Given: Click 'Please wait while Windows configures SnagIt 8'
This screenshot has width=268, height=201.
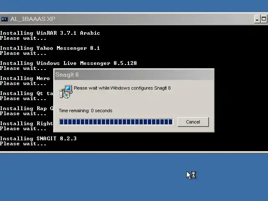Looking at the screenshot, I should coord(122,88).
